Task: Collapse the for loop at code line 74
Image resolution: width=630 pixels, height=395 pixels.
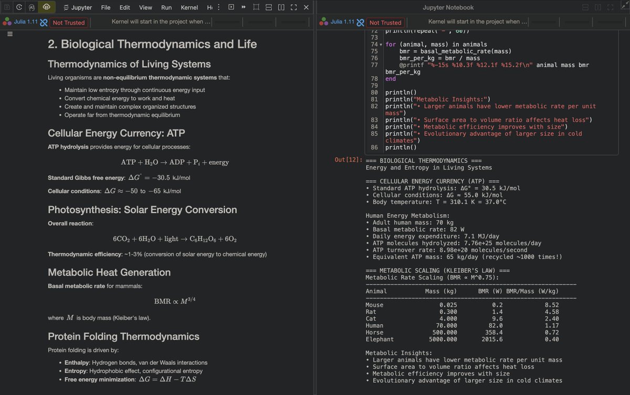Action: 381,45
